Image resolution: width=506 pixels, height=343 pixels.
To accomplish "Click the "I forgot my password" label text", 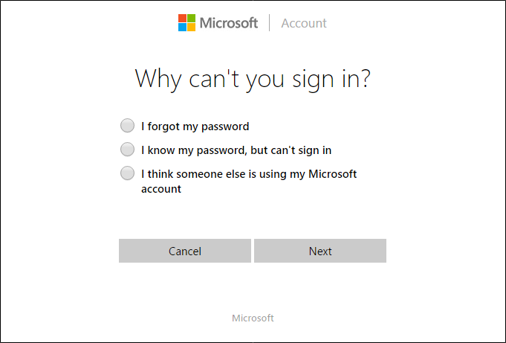I will coord(195,126).
